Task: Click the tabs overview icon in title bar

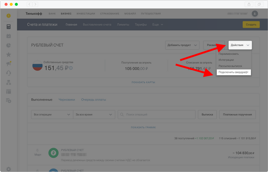Action: (259, 4)
